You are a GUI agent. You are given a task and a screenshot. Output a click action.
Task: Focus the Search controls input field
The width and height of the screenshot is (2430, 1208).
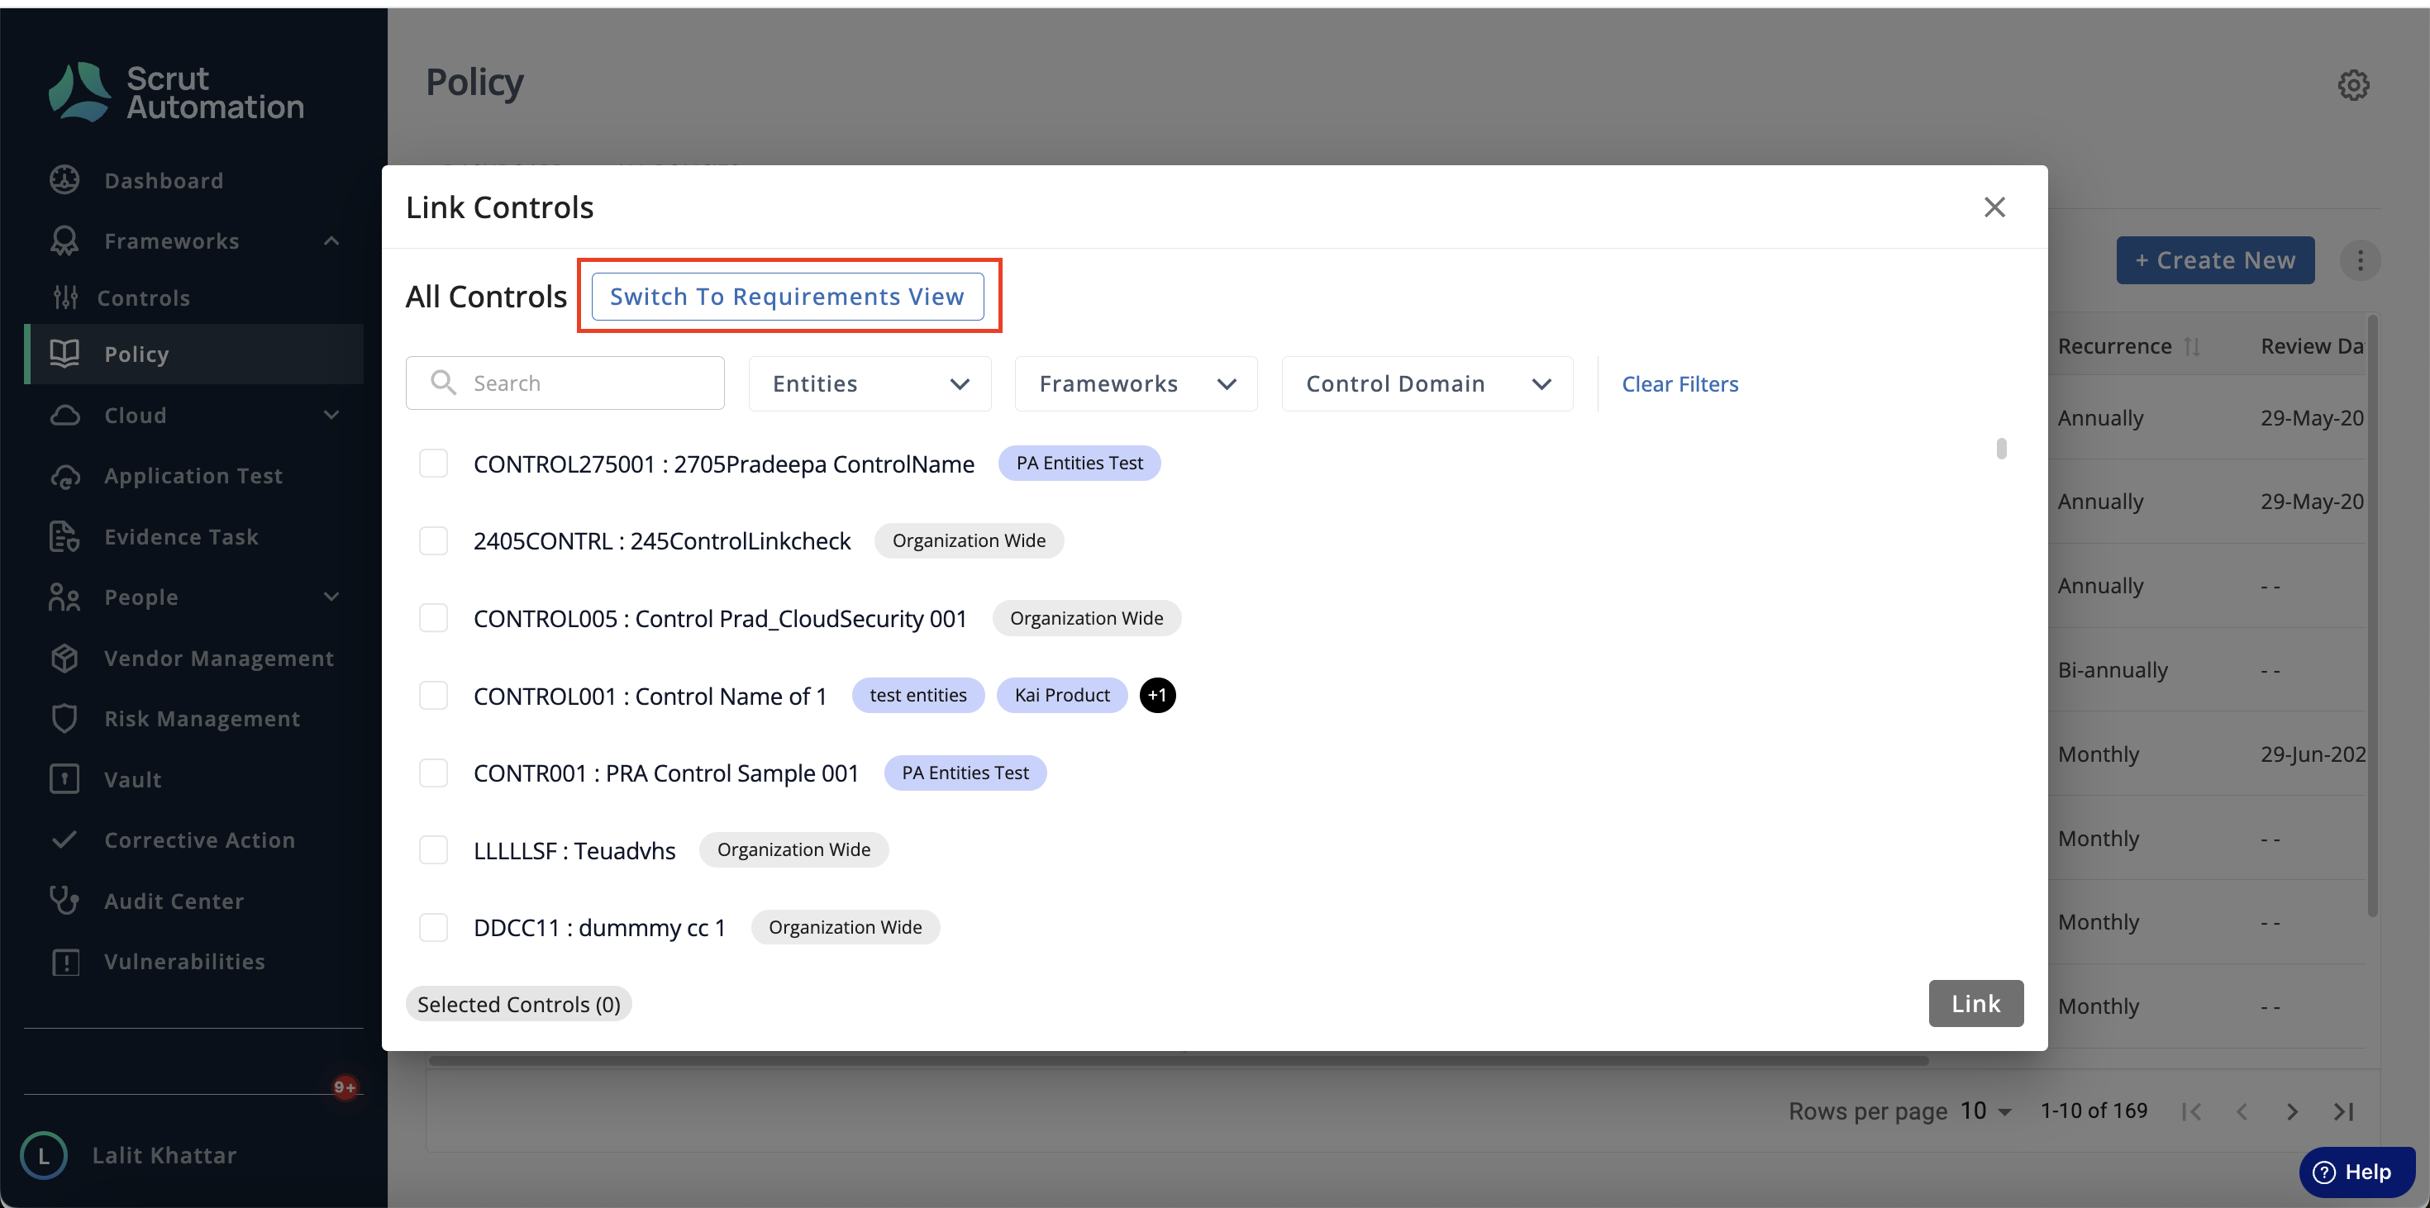pos(565,383)
